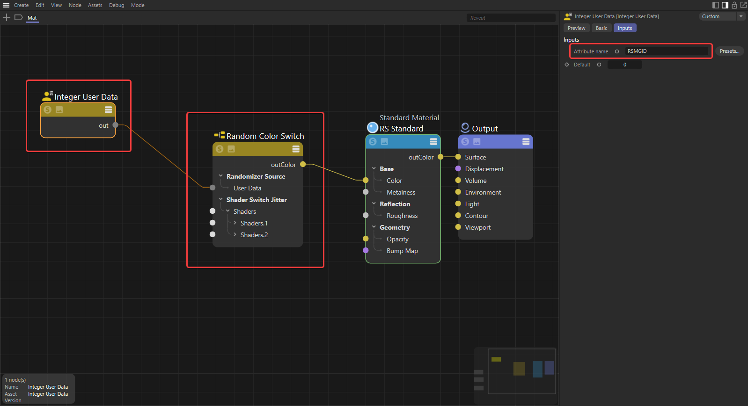Click the Random Color Switch outColor port
The image size is (748, 406).
coord(303,164)
